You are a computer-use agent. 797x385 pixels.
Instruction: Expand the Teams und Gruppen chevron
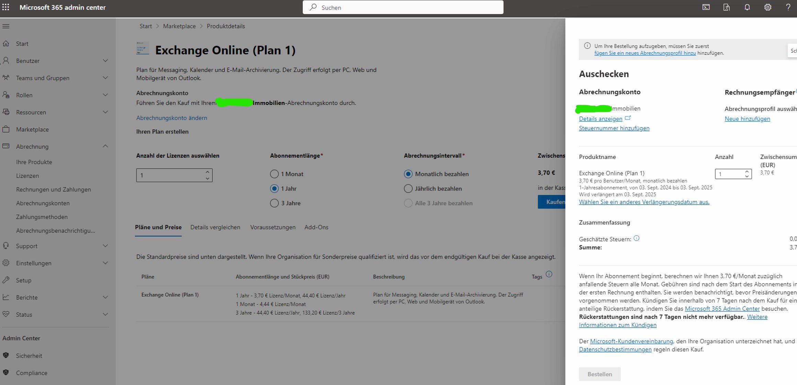pos(105,78)
